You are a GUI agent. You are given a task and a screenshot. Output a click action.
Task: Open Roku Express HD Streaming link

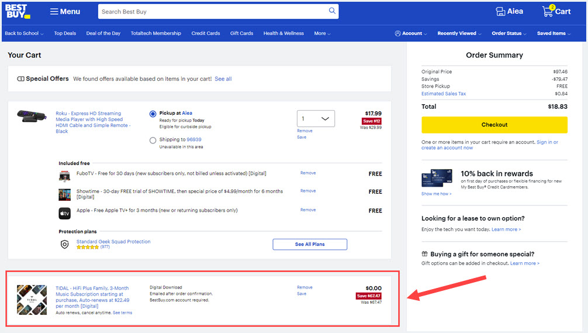(92, 122)
